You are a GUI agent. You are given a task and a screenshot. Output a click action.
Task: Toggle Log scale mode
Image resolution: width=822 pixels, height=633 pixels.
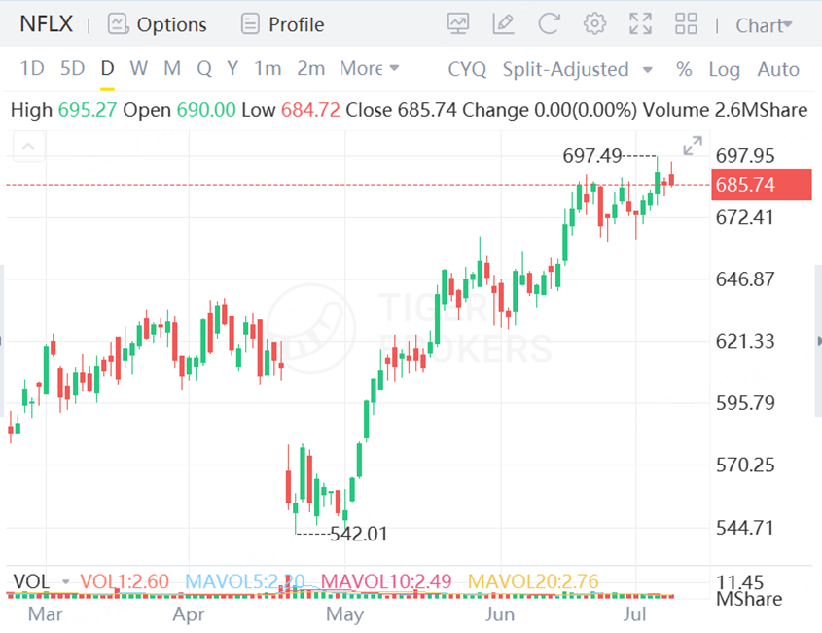click(725, 69)
